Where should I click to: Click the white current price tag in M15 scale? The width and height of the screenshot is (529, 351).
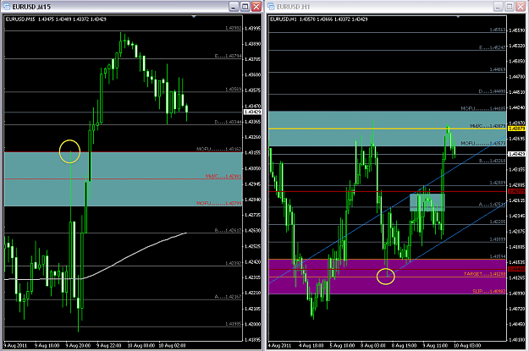[x=253, y=112]
